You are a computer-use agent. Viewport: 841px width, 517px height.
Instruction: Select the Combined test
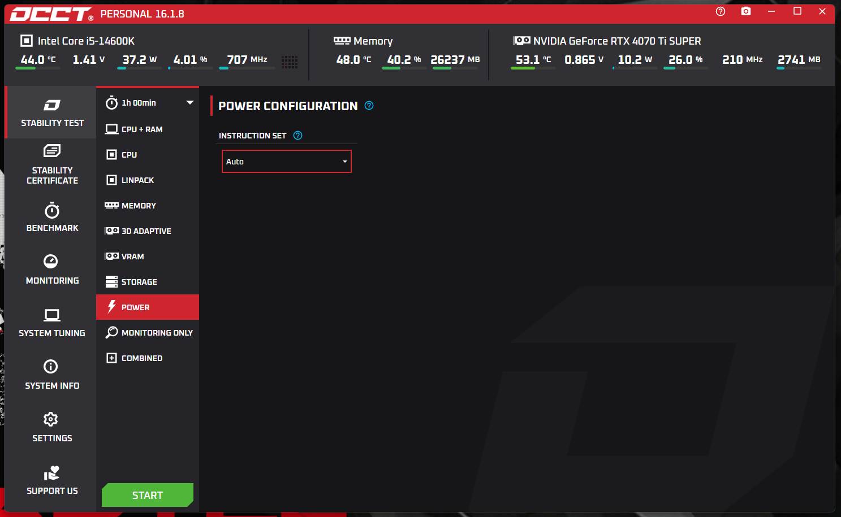click(148, 358)
